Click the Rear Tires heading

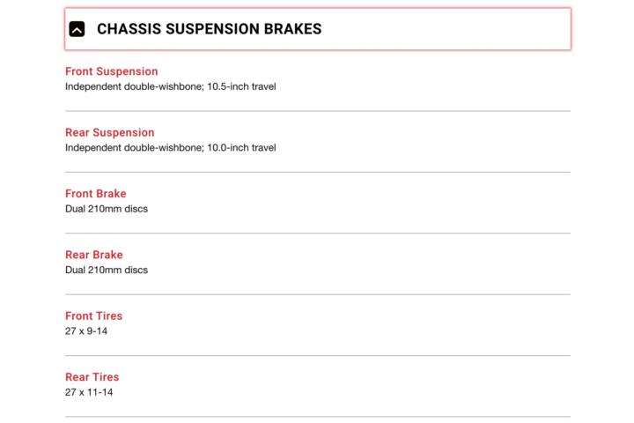coord(92,377)
